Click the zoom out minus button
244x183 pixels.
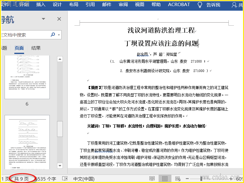click(187, 178)
